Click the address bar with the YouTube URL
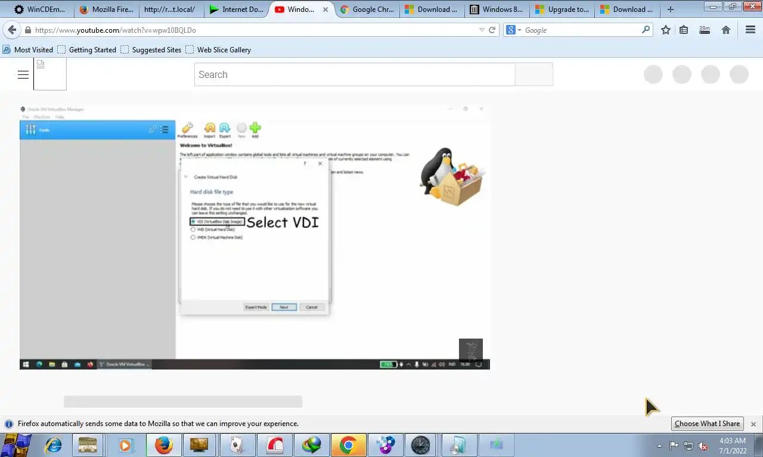Image resolution: width=763 pixels, height=457 pixels. click(x=256, y=30)
